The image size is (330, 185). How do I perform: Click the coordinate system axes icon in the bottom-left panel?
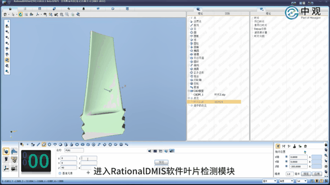6,168
